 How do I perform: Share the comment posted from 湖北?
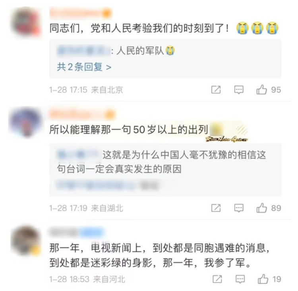click(x=216, y=208)
